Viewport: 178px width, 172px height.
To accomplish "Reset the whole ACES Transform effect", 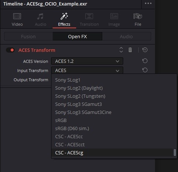I will point(145,50).
